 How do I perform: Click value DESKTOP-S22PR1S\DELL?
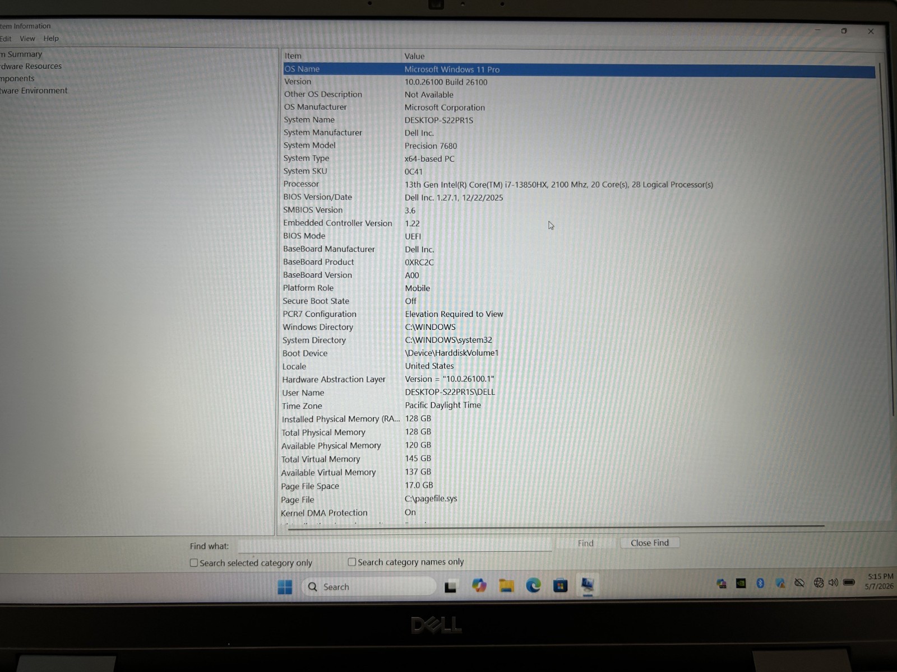click(x=450, y=392)
